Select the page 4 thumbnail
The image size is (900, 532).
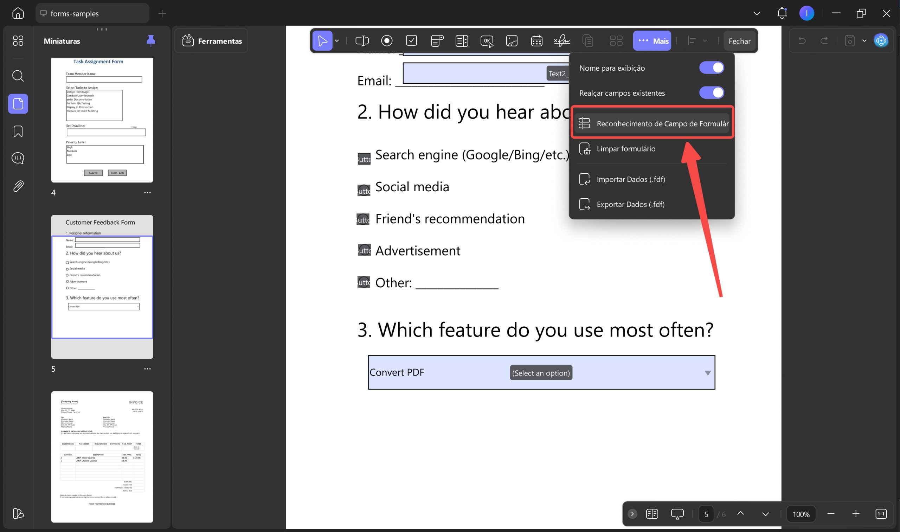pyautogui.click(x=102, y=120)
